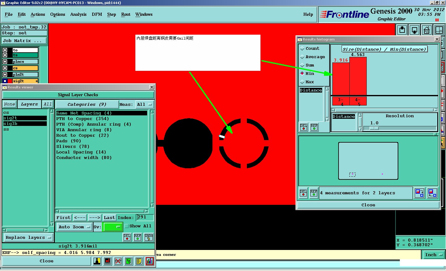Click the None layers button
446x271 pixels.
click(x=9, y=104)
